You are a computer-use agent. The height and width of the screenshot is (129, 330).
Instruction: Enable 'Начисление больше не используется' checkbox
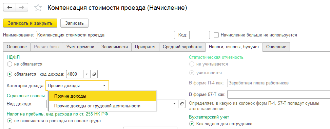tap(216, 35)
